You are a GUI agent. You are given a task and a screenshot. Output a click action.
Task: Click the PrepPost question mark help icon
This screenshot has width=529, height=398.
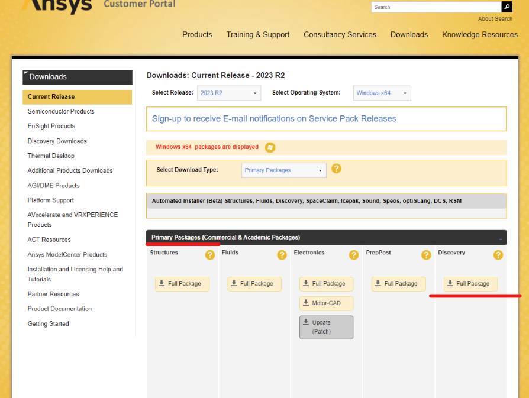(426, 255)
